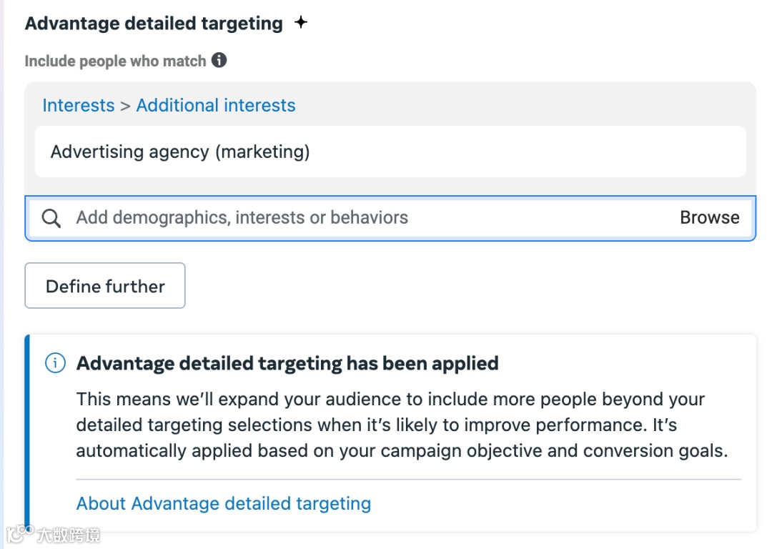Screen dimensions: 772x549
Task: Click the magnifying glass search icon
Action: click(51, 218)
